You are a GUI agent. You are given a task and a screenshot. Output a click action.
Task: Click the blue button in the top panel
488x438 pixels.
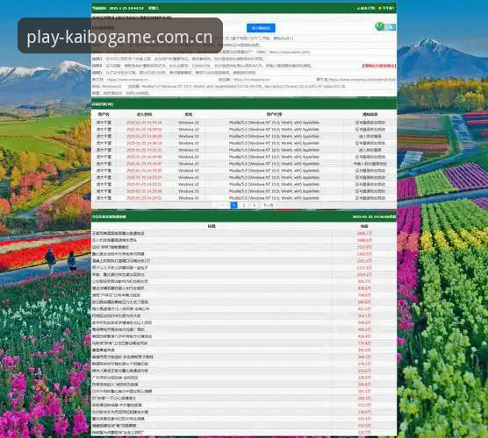pos(261,28)
